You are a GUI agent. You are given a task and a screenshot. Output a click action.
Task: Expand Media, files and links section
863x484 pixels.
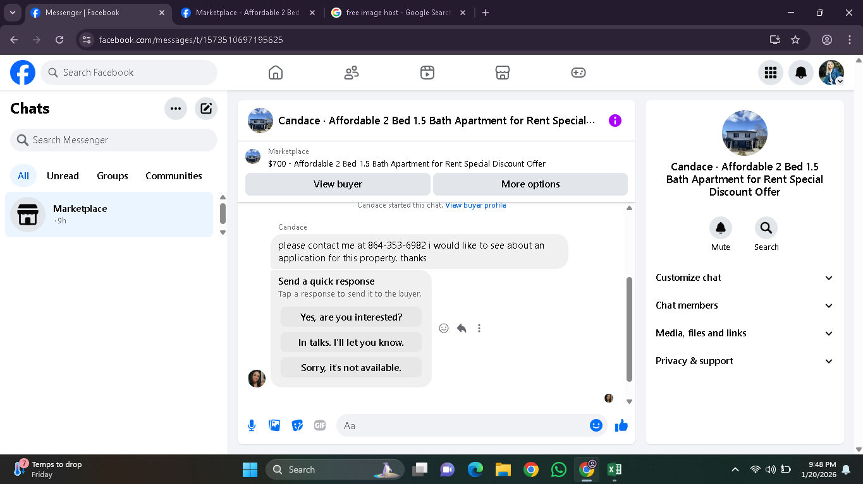pyautogui.click(x=745, y=333)
